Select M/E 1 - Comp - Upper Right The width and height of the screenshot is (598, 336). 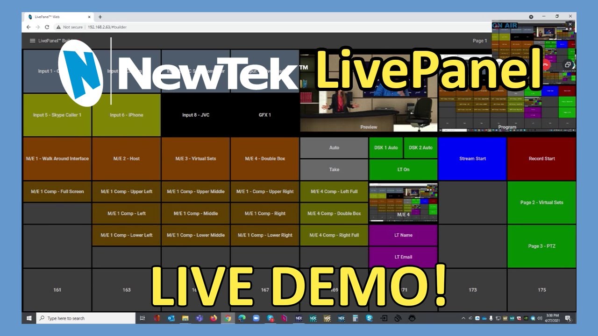(x=265, y=191)
